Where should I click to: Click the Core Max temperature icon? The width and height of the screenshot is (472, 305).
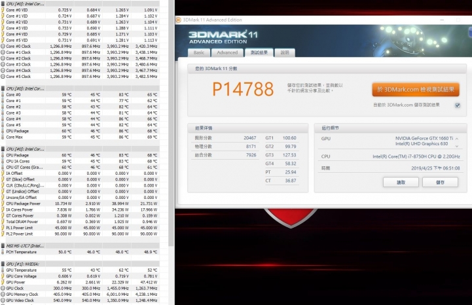point(3,137)
